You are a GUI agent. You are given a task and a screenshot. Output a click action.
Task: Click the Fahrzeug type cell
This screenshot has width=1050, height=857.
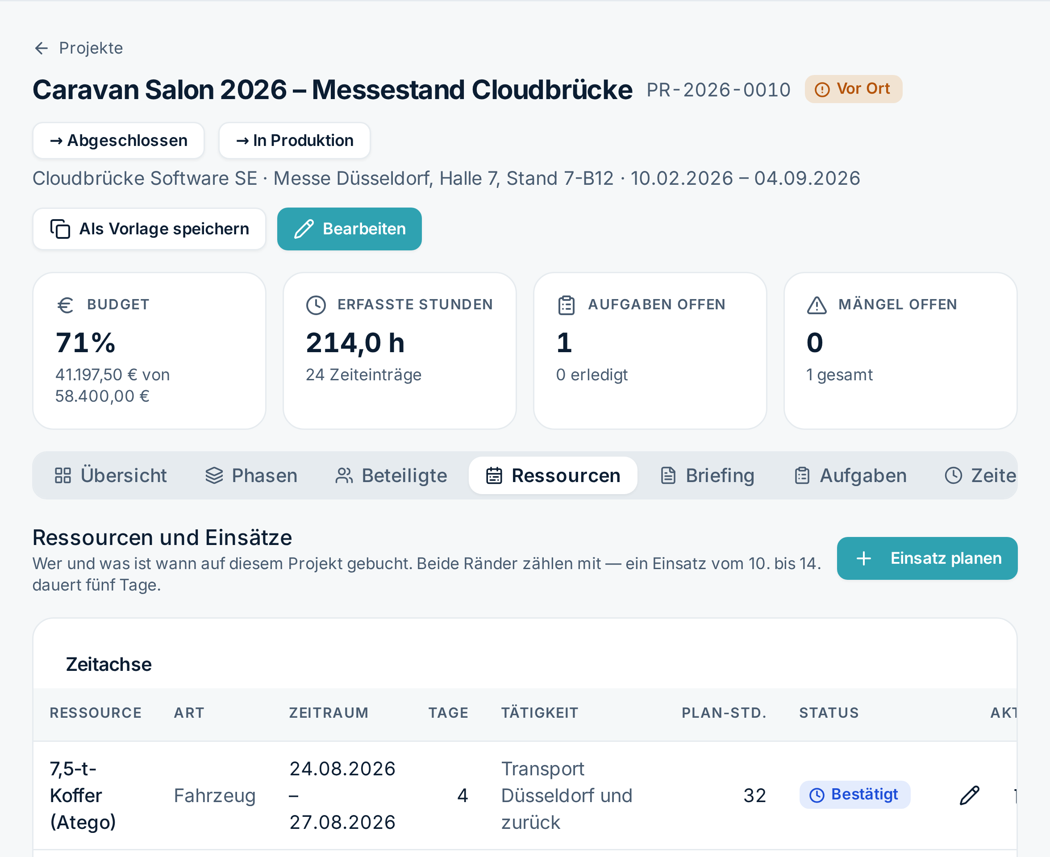click(x=215, y=795)
